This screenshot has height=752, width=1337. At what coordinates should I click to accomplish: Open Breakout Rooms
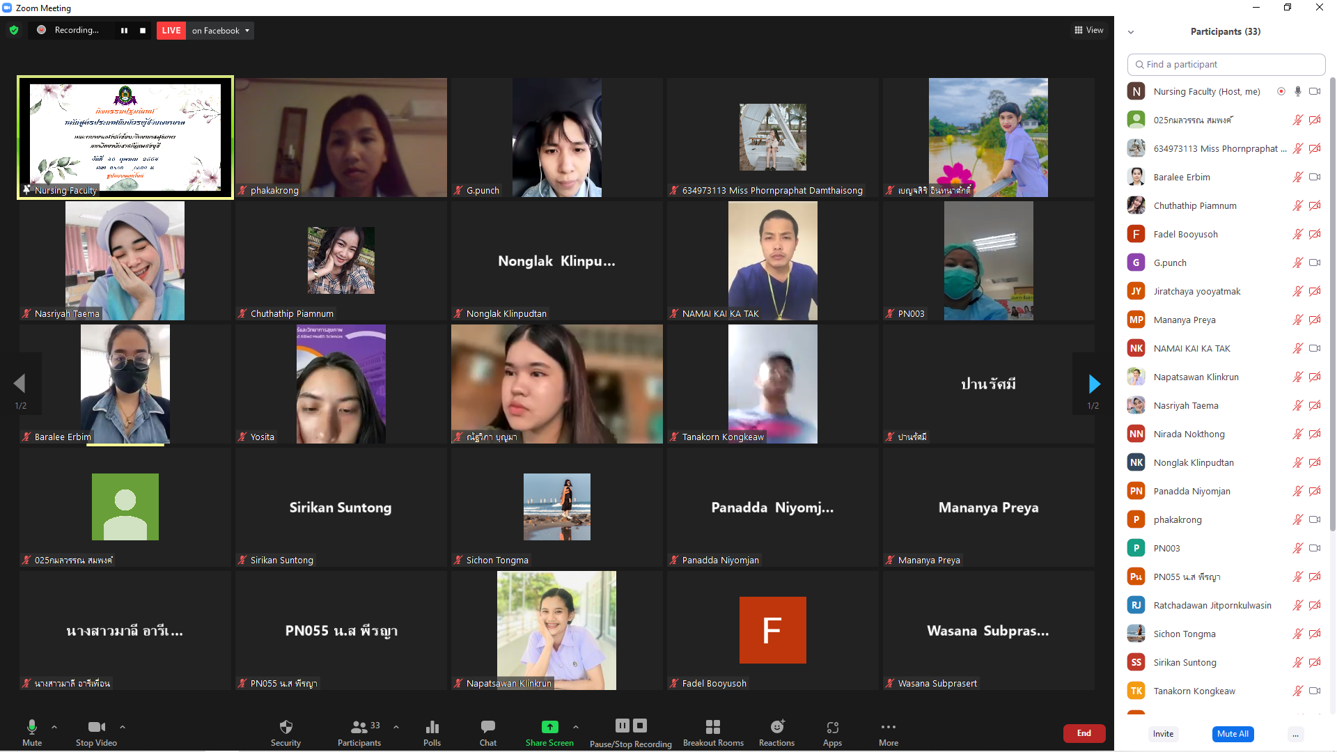coord(712,732)
